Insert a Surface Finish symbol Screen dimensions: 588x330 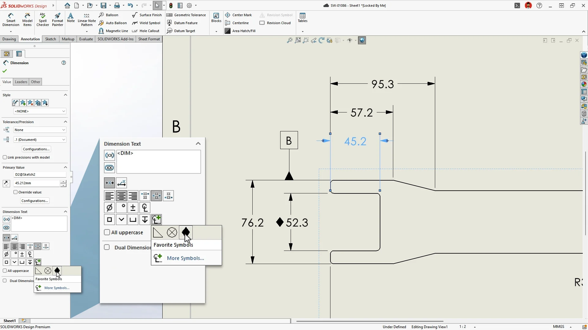tap(147, 15)
